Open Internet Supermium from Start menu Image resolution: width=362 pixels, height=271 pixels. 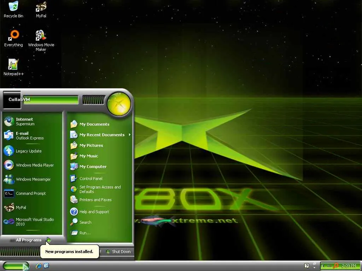pos(32,121)
